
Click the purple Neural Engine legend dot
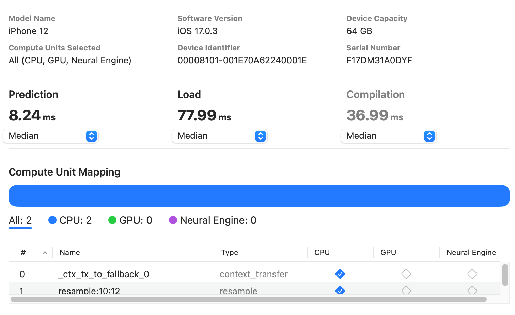173,220
